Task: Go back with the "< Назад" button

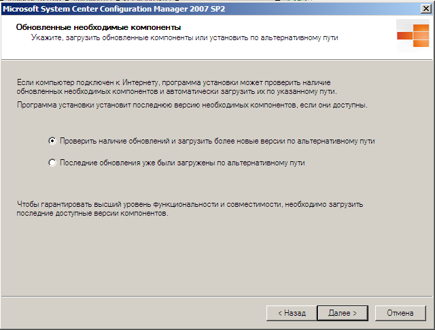Action: point(291,313)
